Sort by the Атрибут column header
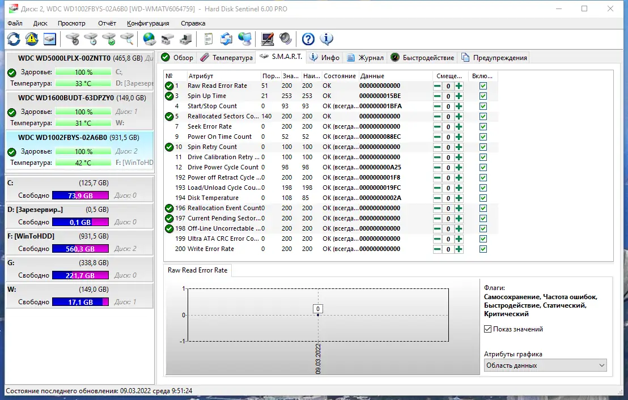 click(223, 76)
